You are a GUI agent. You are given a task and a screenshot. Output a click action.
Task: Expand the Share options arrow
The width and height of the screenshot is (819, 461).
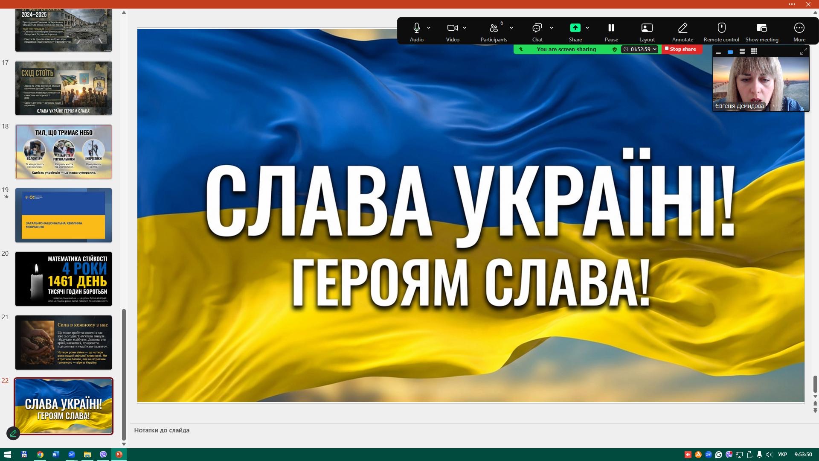(587, 28)
